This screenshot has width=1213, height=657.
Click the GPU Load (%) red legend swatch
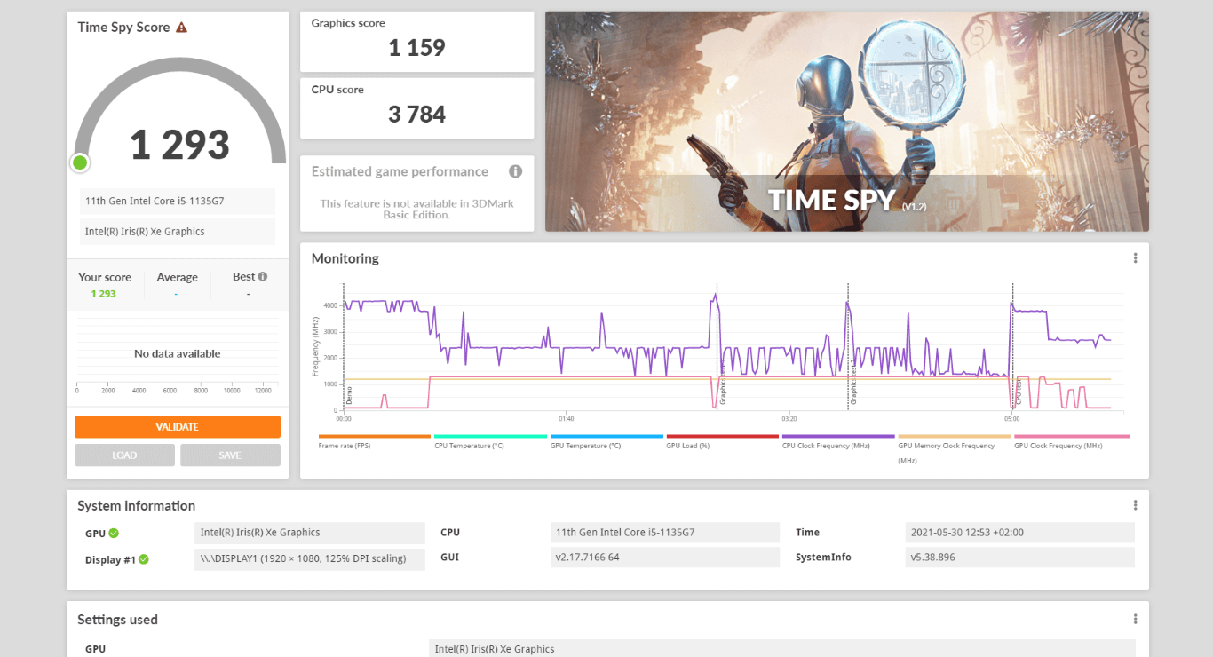coord(722,437)
